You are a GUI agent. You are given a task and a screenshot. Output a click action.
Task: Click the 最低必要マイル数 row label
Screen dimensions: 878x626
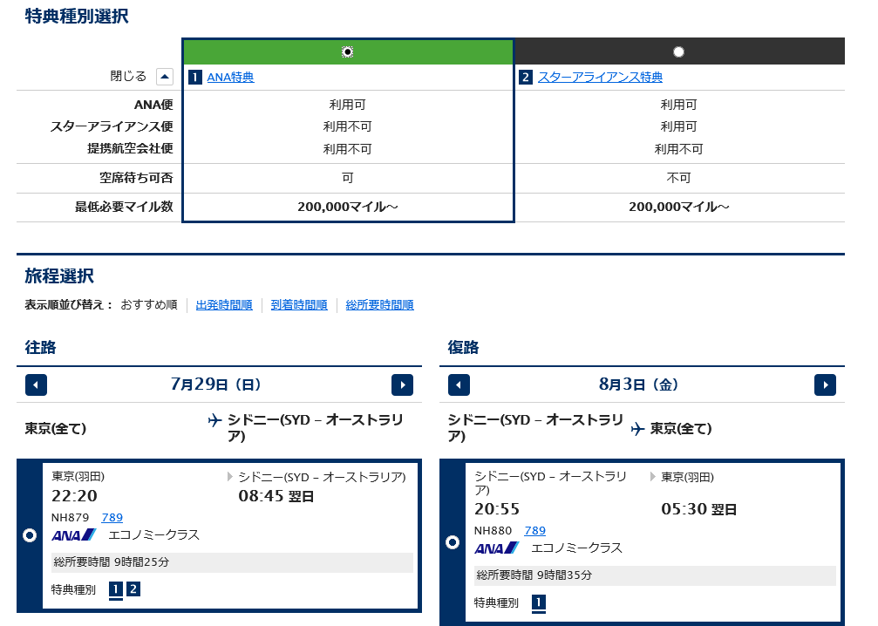click(x=124, y=207)
